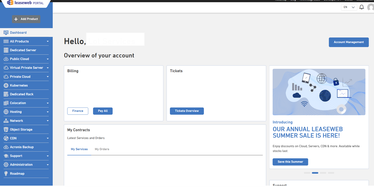Click the Pay All button
This screenshot has width=374, height=187.
(103, 111)
